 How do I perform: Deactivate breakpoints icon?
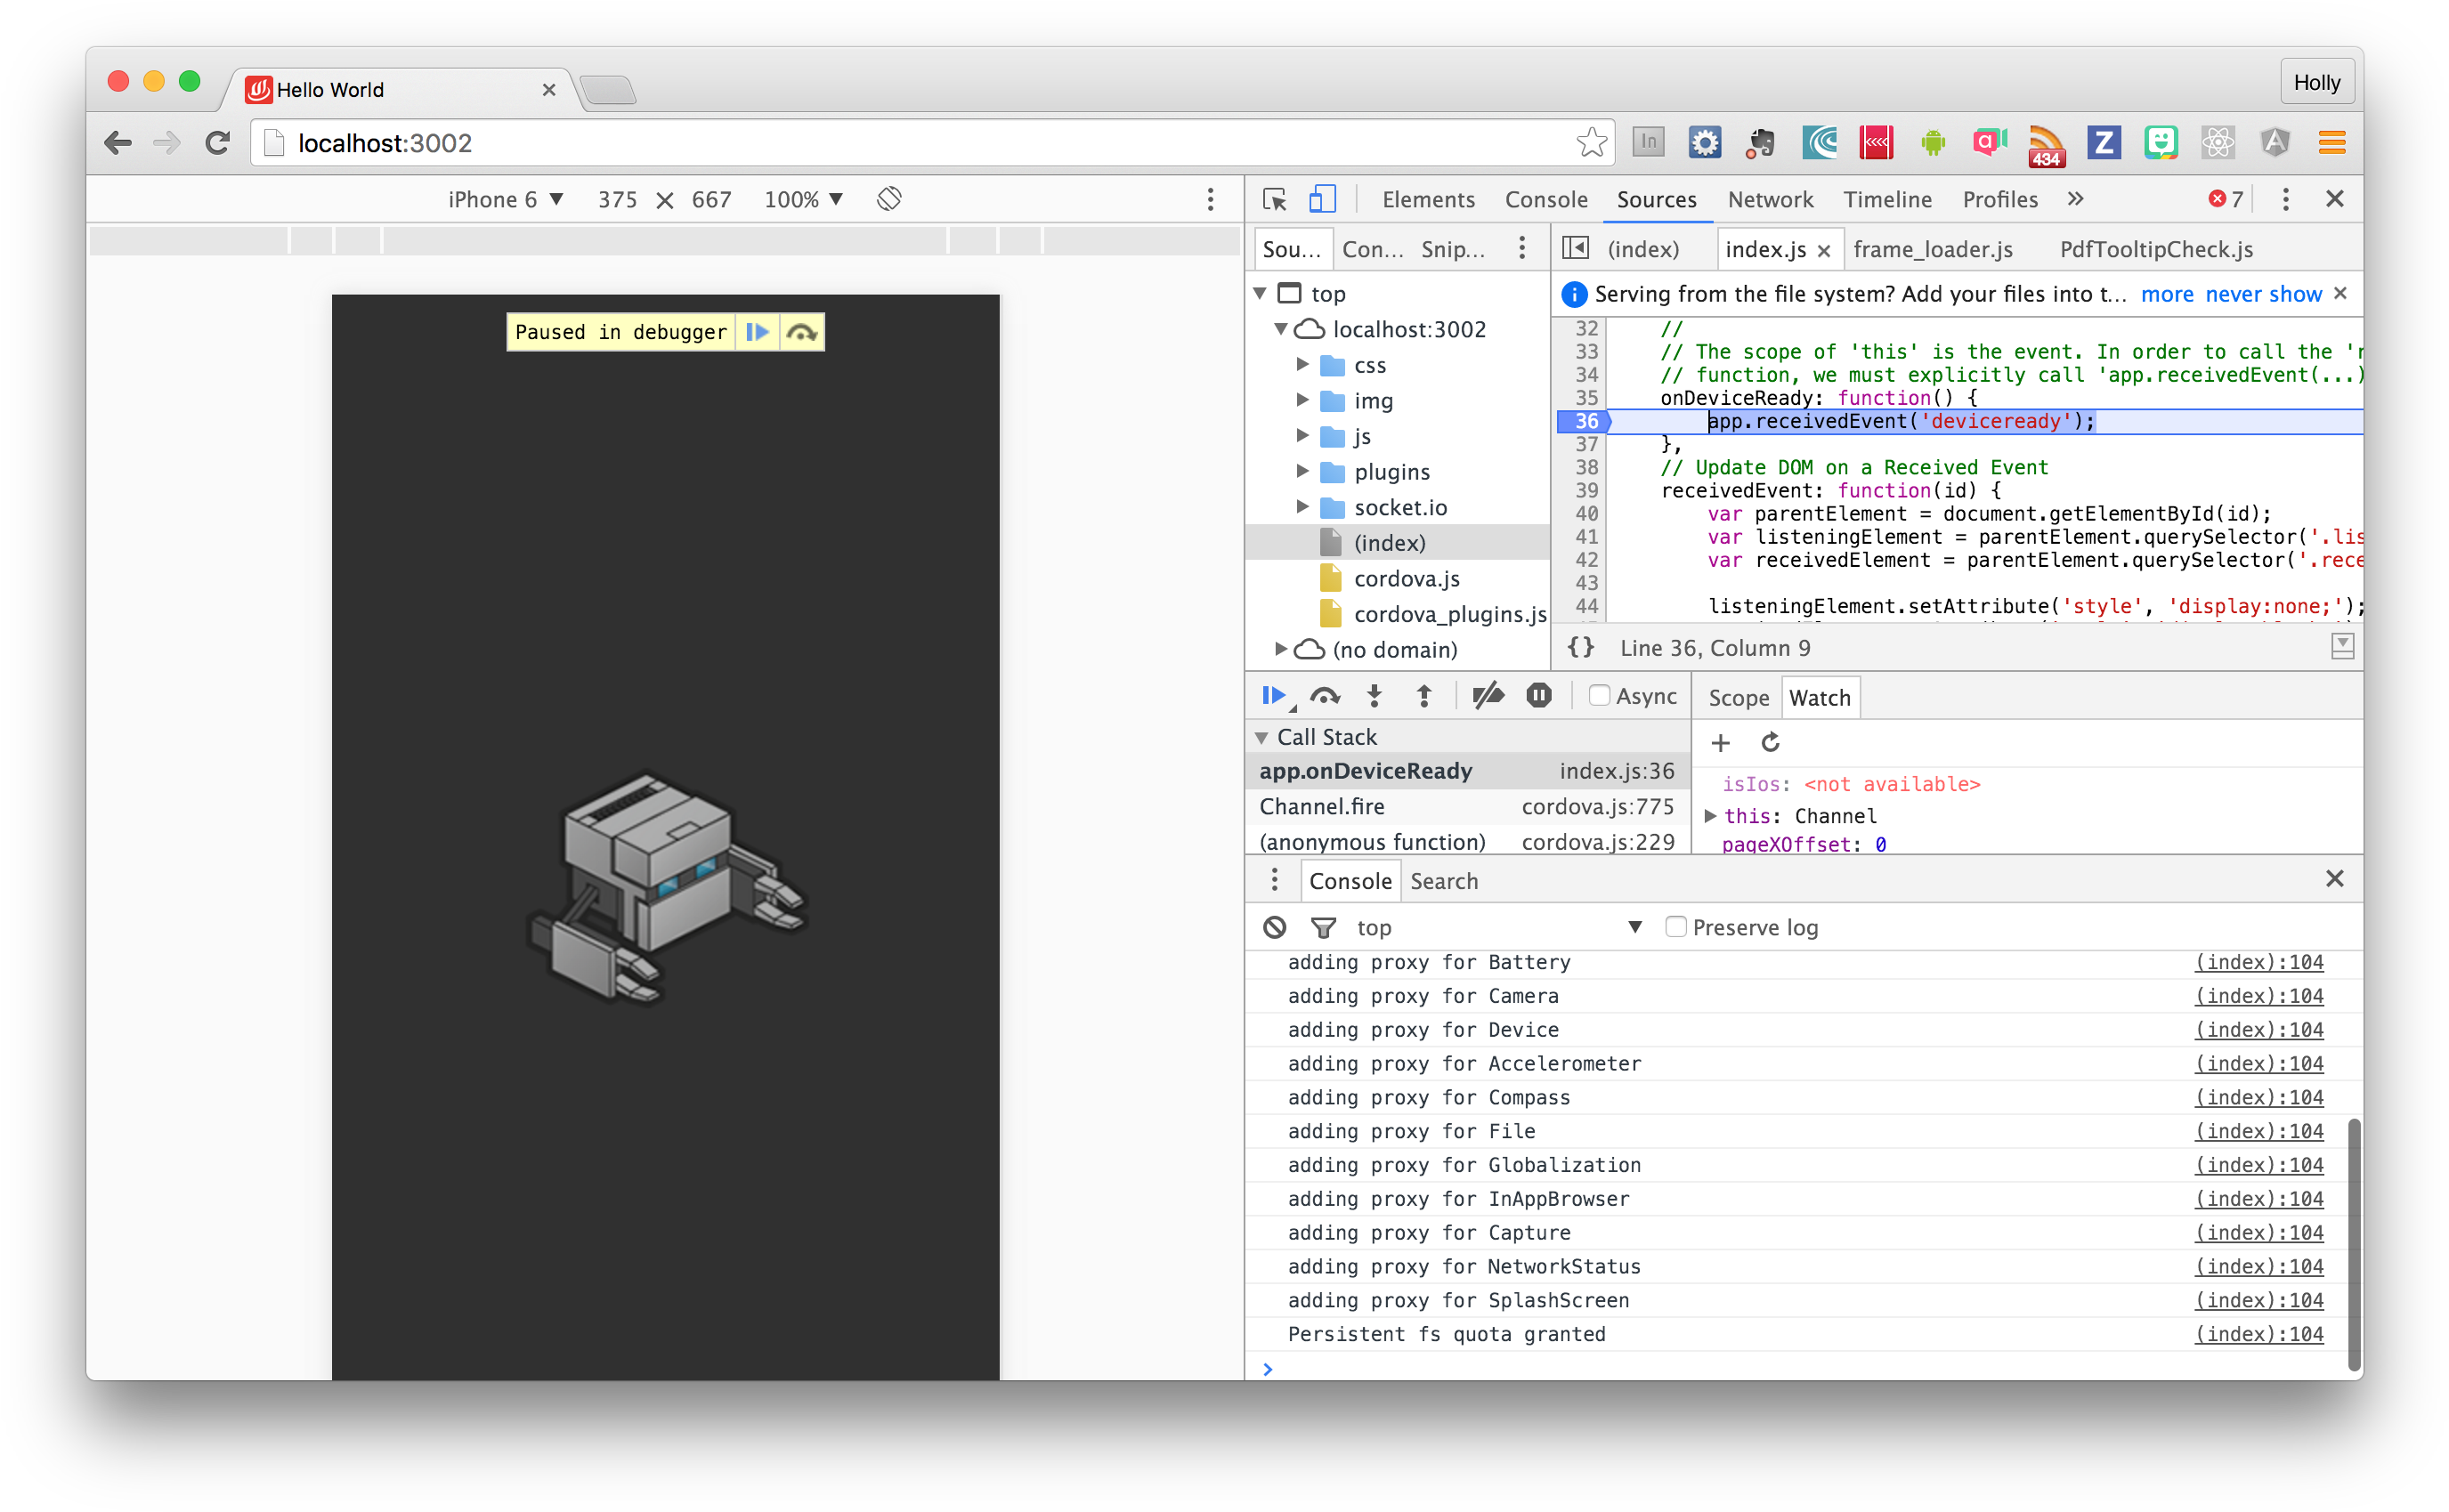1488,695
